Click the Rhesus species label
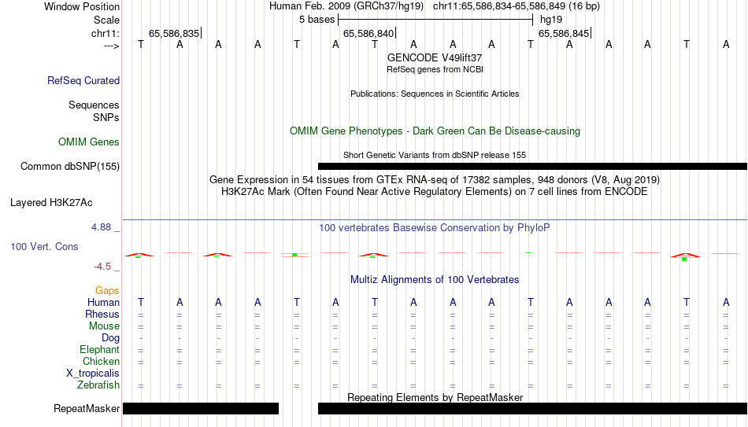 (x=102, y=314)
